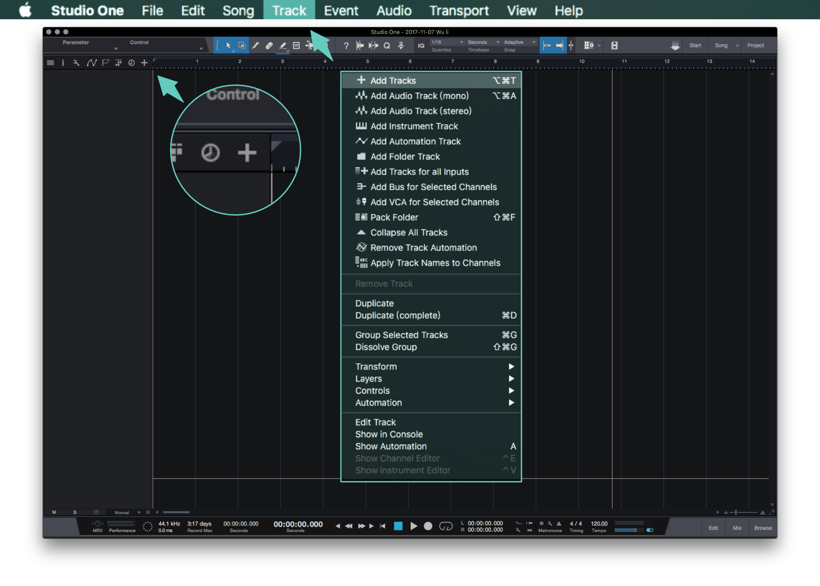
Task: Toggle Snap to grid button
Action: coord(546,46)
